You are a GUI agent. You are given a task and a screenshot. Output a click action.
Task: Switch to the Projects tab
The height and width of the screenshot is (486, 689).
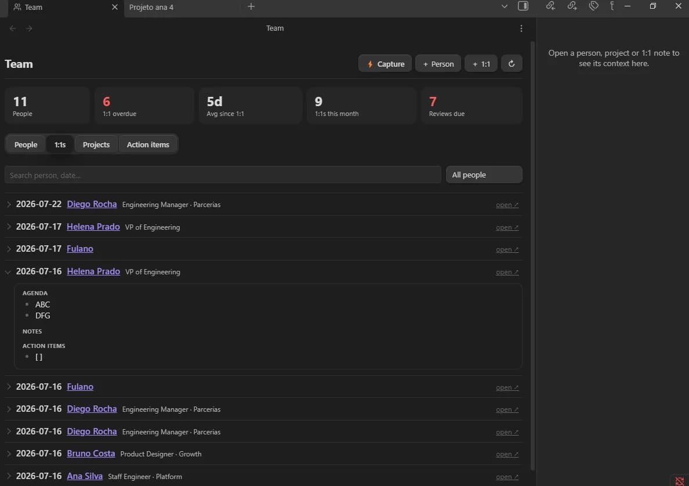tap(96, 144)
